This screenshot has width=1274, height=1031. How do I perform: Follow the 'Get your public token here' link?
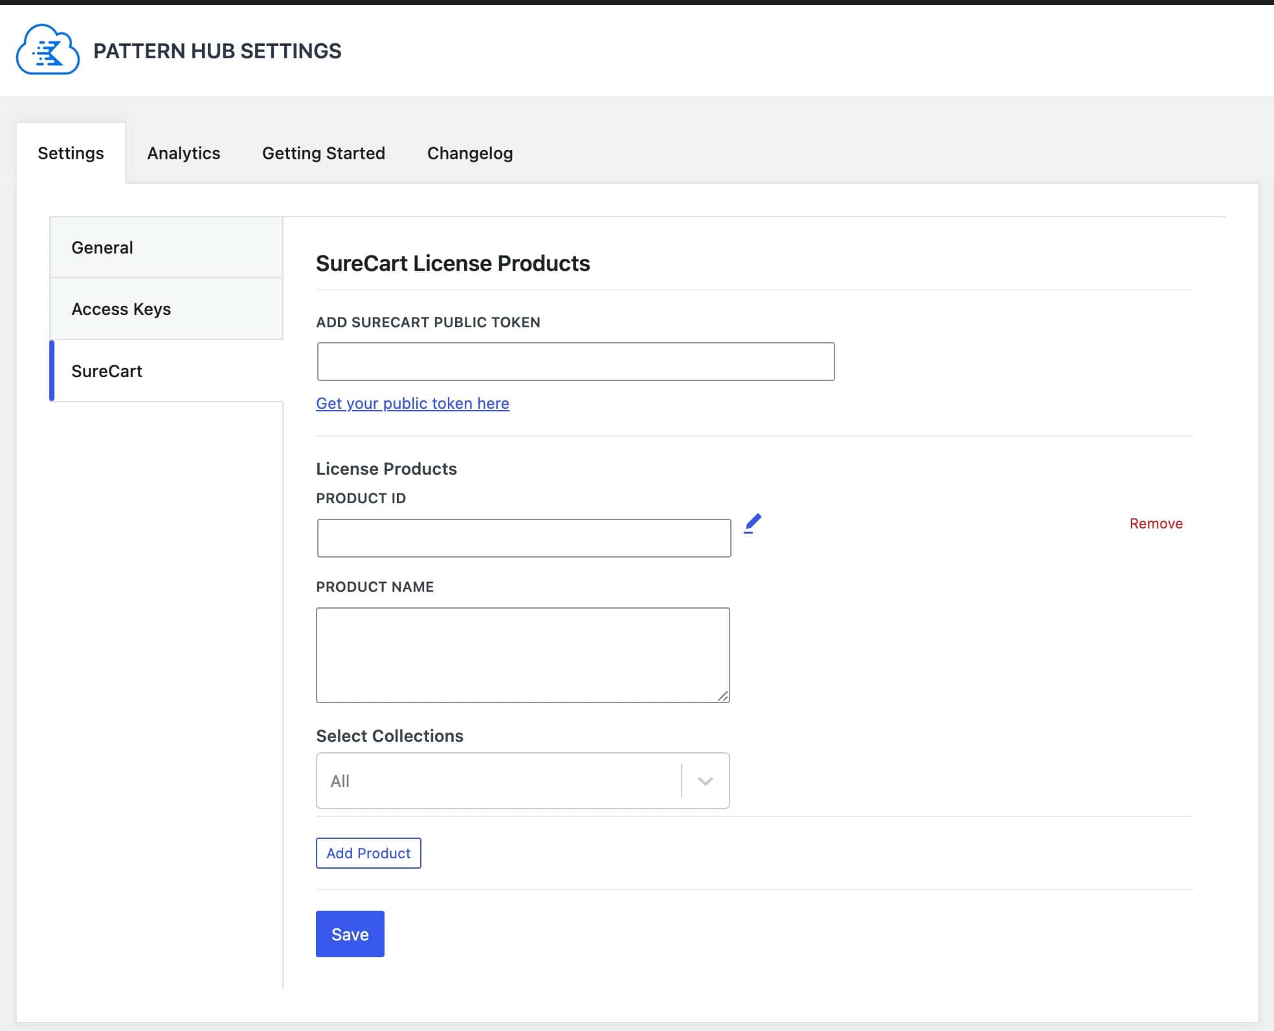pos(412,404)
